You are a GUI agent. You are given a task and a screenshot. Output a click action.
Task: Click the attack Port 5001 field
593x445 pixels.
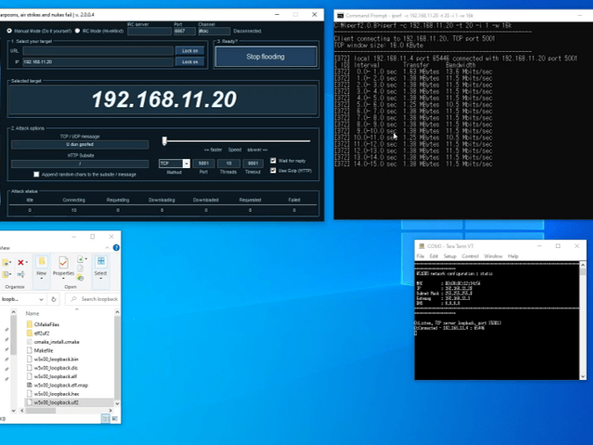[203, 164]
